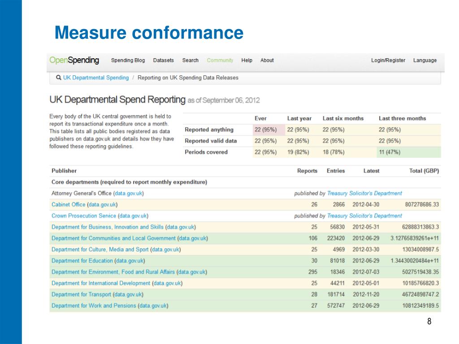Open Treasury Solicitor's Department link in Crown Prosecution row
The width and height of the screenshot is (459, 344).
coord(364,215)
